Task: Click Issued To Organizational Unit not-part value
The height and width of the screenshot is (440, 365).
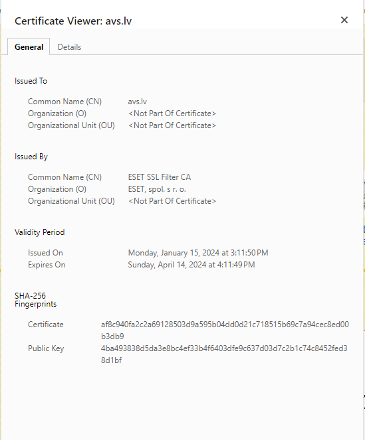Action: point(172,125)
